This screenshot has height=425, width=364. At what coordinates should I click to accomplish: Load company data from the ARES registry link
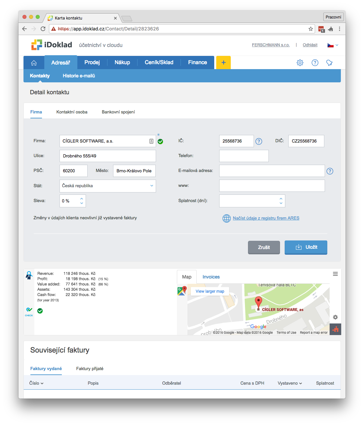[x=266, y=218]
